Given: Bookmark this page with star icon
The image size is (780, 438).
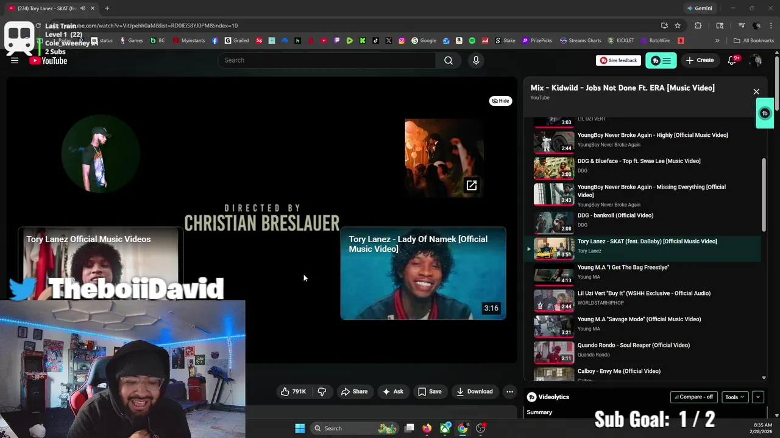Looking at the screenshot, I should [678, 26].
